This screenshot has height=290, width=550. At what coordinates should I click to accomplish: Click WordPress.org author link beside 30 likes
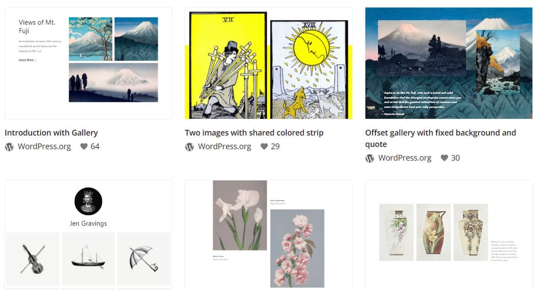click(x=405, y=158)
